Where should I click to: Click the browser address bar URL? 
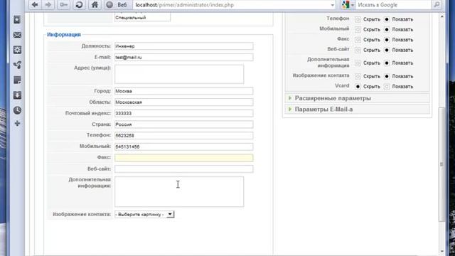(x=185, y=5)
